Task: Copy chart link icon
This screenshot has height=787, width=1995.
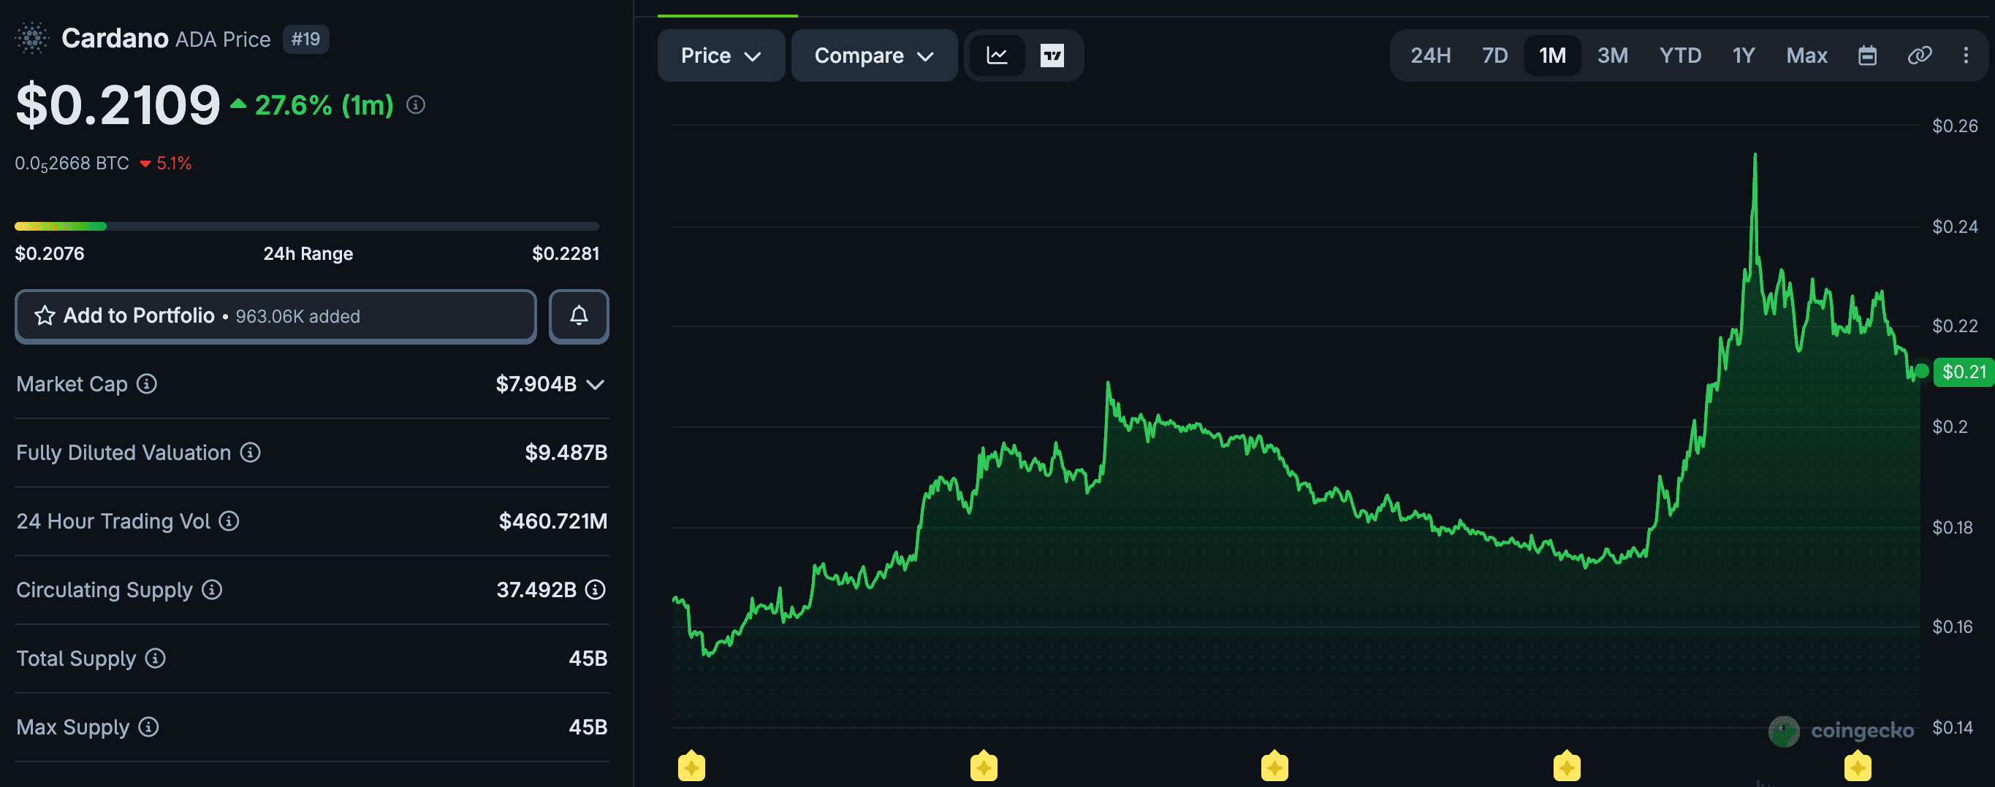Action: 1919,55
